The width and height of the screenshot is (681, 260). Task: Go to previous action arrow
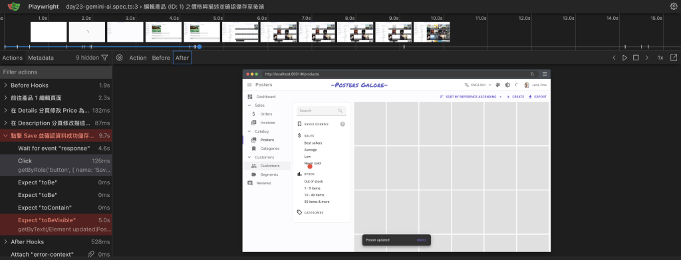[x=614, y=58]
